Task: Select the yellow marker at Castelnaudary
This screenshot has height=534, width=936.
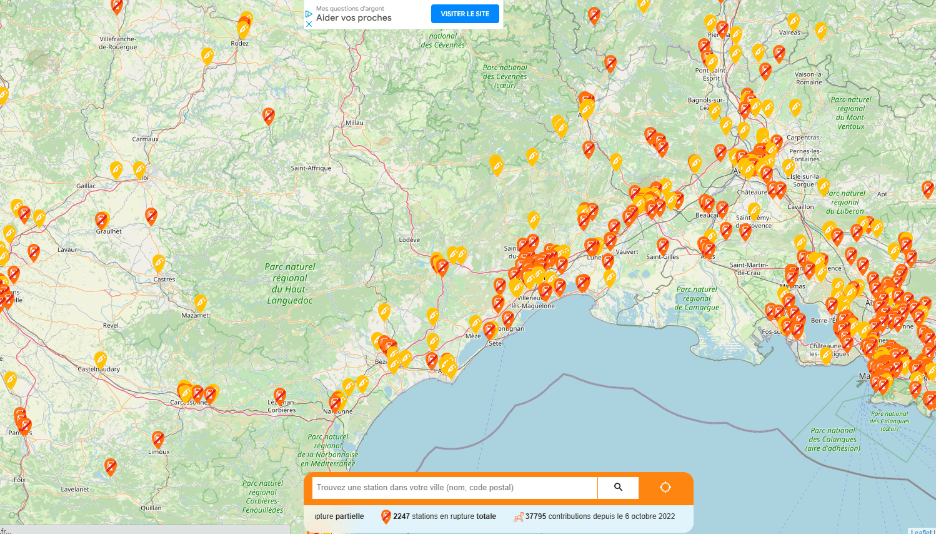Action: [x=101, y=359]
